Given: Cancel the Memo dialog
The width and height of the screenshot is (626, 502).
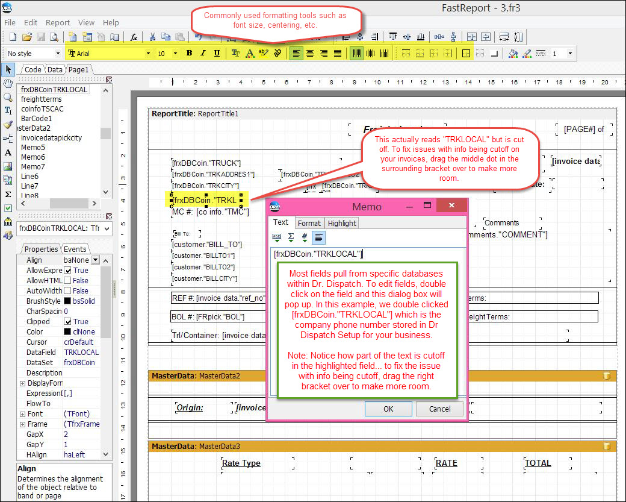Looking at the screenshot, I should (x=439, y=409).
